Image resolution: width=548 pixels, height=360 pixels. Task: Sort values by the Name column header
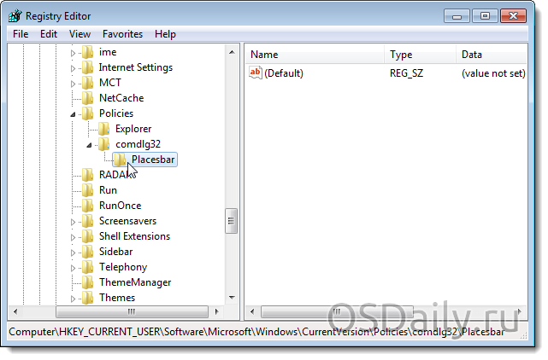314,55
